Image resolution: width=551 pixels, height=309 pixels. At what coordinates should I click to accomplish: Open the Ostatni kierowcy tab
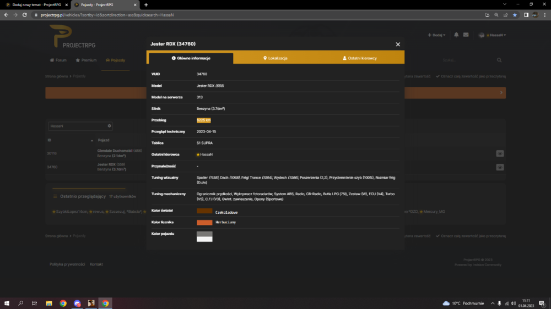click(359, 58)
